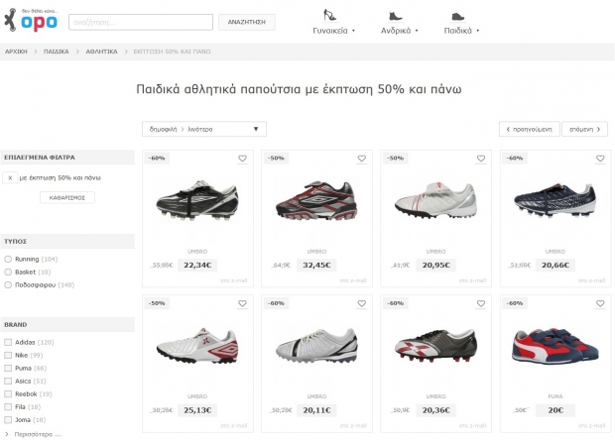Click the 32,45€ price tag

coord(316,266)
